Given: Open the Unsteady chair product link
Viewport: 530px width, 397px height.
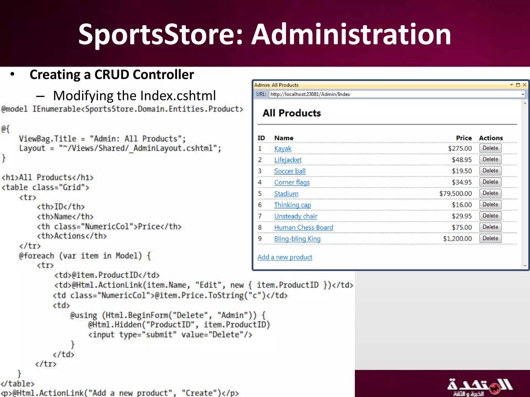Looking at the screenshot, I should (296, 216).
